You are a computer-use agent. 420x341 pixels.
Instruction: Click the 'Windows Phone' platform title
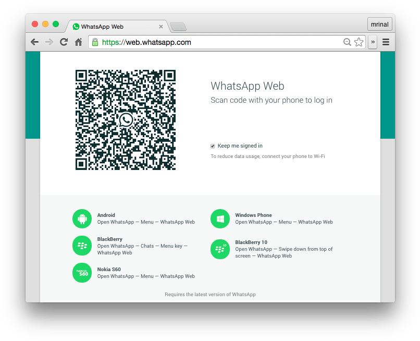[253, 215]
